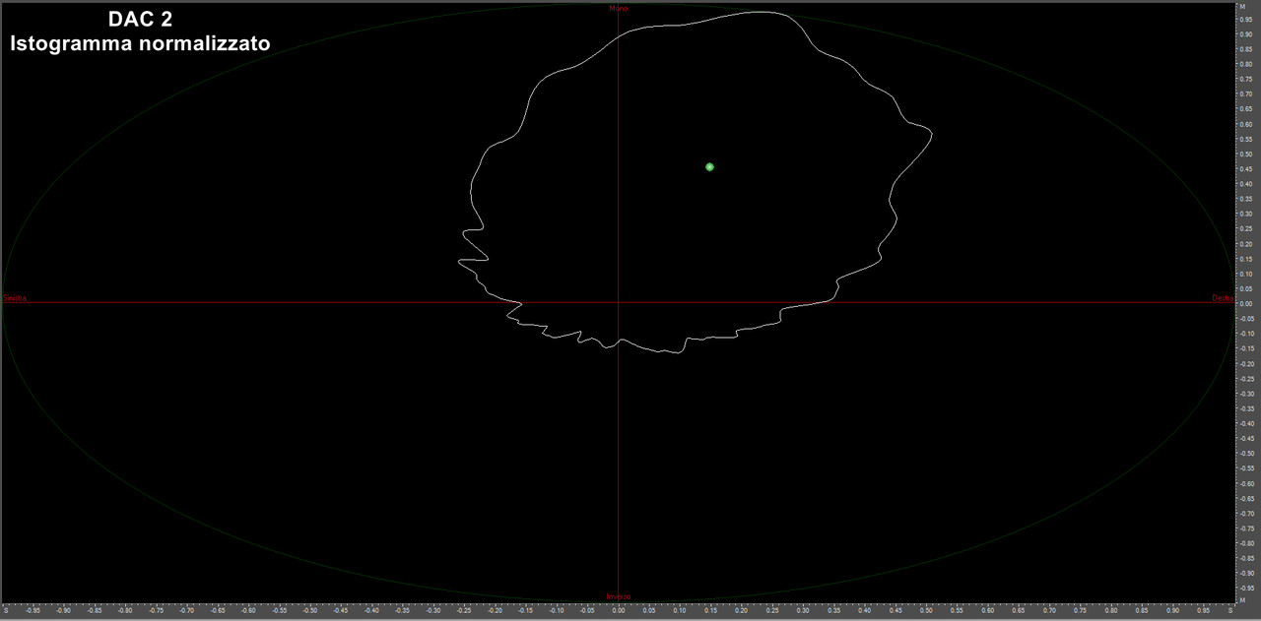Image resolution: width=1261 pixels, height=621 pixels.
Task: Click the green center-of-mass marker dot
Action: click(709, 167)
